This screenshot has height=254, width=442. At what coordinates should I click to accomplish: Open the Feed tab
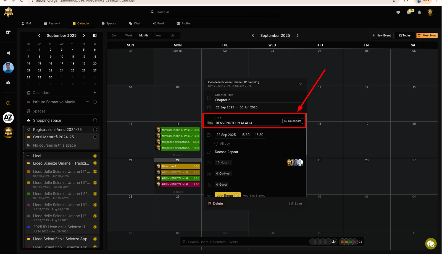158,24
